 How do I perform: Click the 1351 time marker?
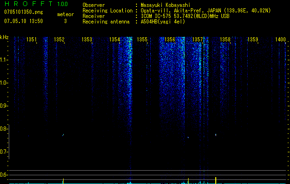pos(31,40)
